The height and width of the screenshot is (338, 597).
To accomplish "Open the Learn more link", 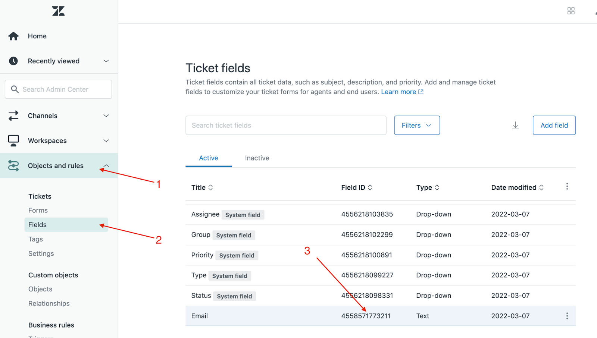I will 399,92.
